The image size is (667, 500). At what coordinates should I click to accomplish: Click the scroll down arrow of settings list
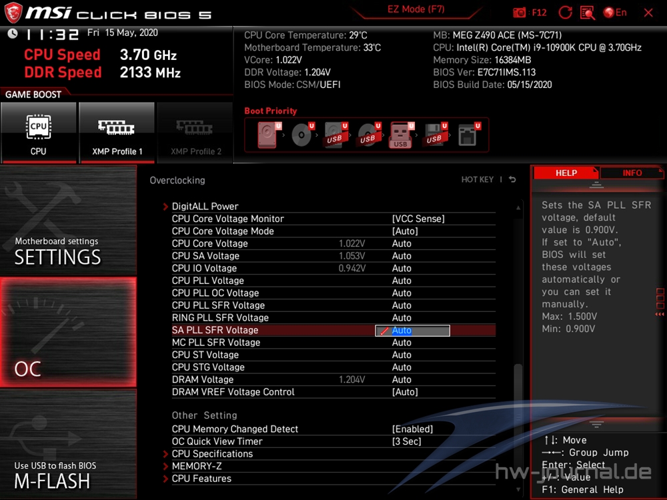[x=518, y=490]
